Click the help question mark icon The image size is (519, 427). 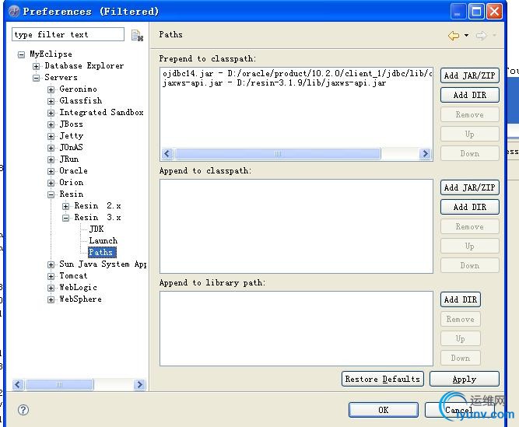tap(23, 410)
